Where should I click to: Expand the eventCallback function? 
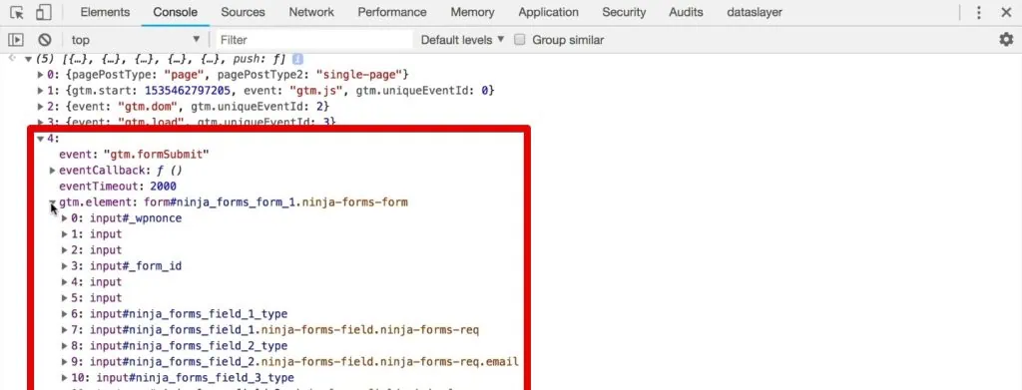[x=53, y=171]
